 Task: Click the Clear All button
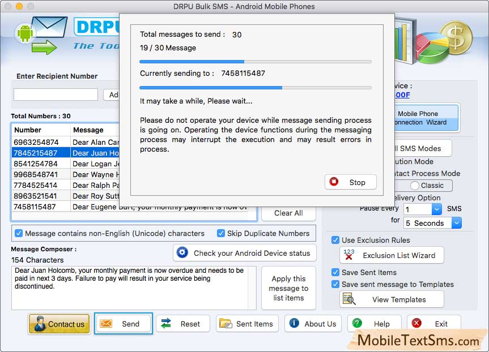click(288, 213)
